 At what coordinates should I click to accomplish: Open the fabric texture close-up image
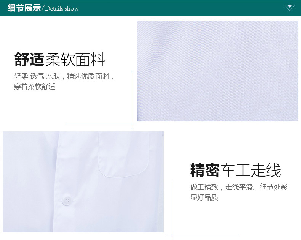(218, 71)
